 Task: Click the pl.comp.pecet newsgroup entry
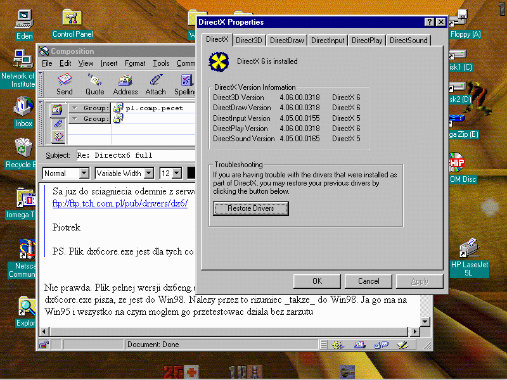click(154, 108)
